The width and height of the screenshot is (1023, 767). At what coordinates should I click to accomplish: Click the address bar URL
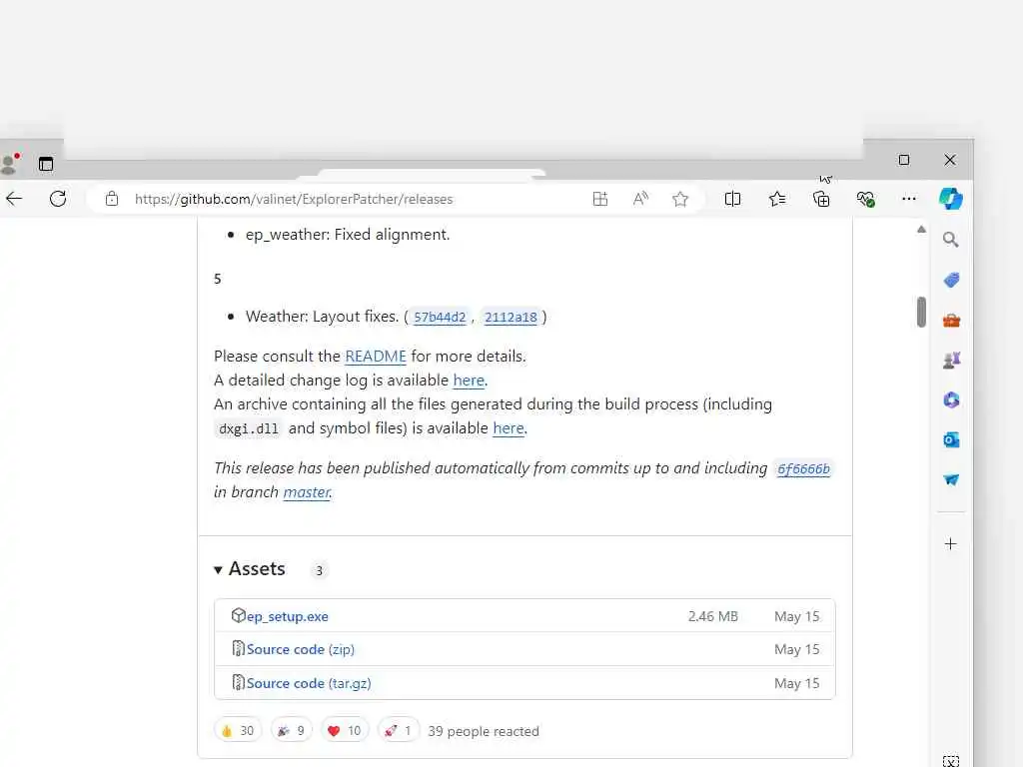coord(294,199)
